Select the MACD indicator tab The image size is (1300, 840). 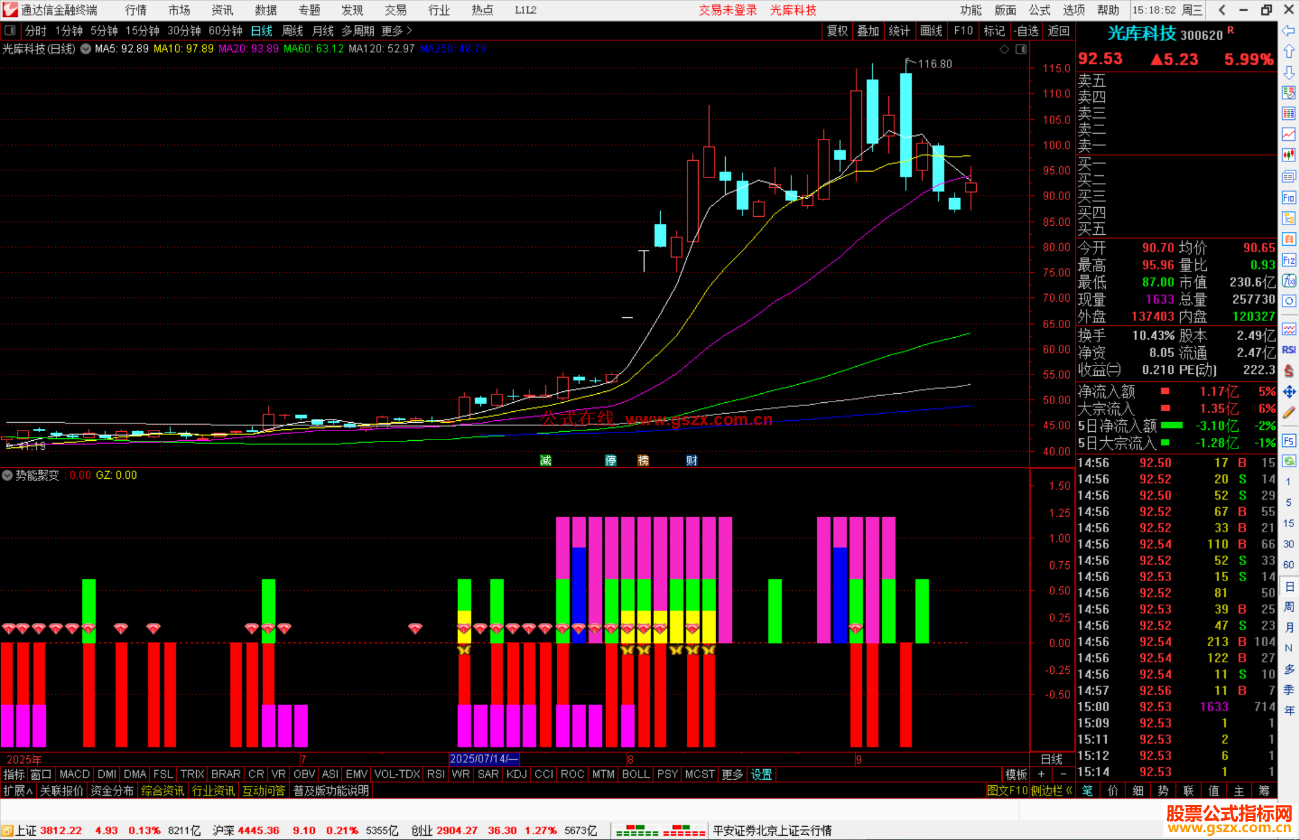[x=75, y=774]
